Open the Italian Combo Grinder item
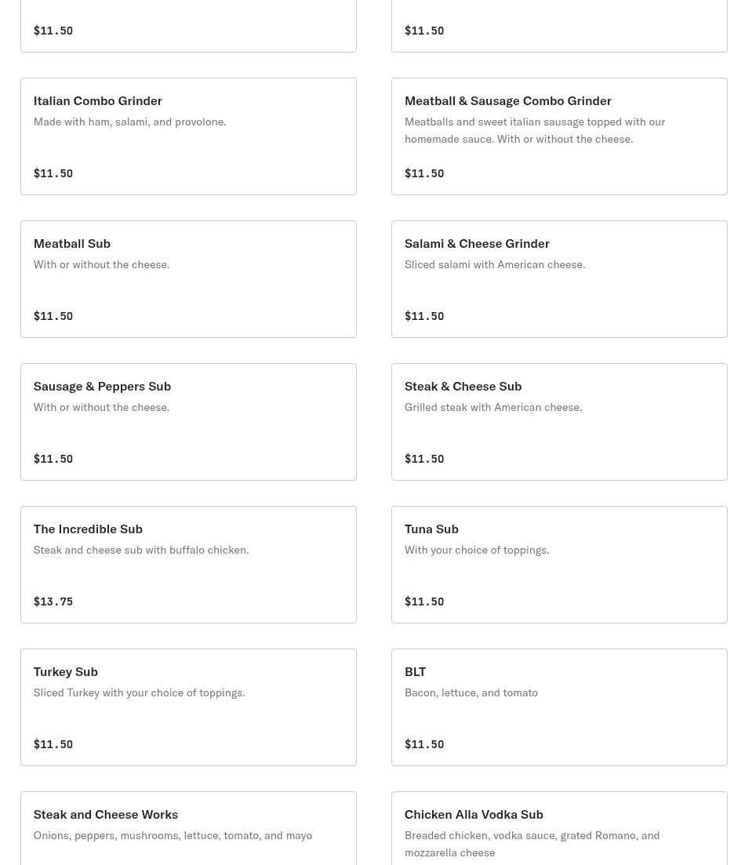The image size is (745, 865). click(x=188, y=136)
